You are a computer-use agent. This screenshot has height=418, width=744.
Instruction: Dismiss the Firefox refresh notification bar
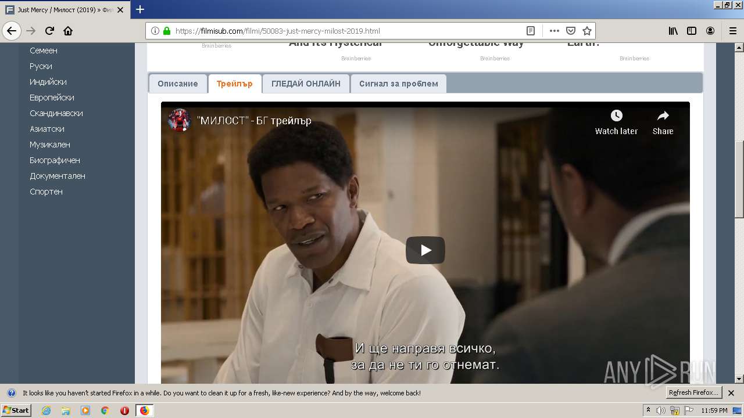pyautogui.click(x=731, y=393)
